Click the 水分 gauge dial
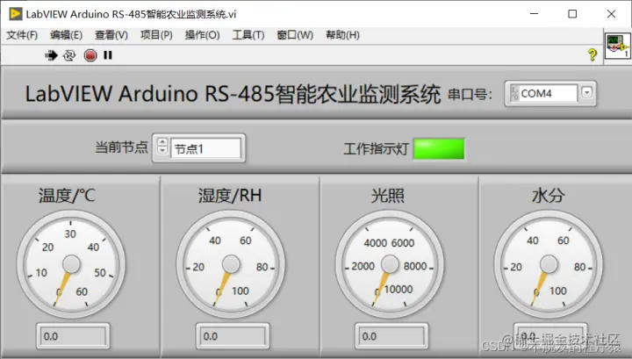This screenshot has height=359, width=632. 548,265
